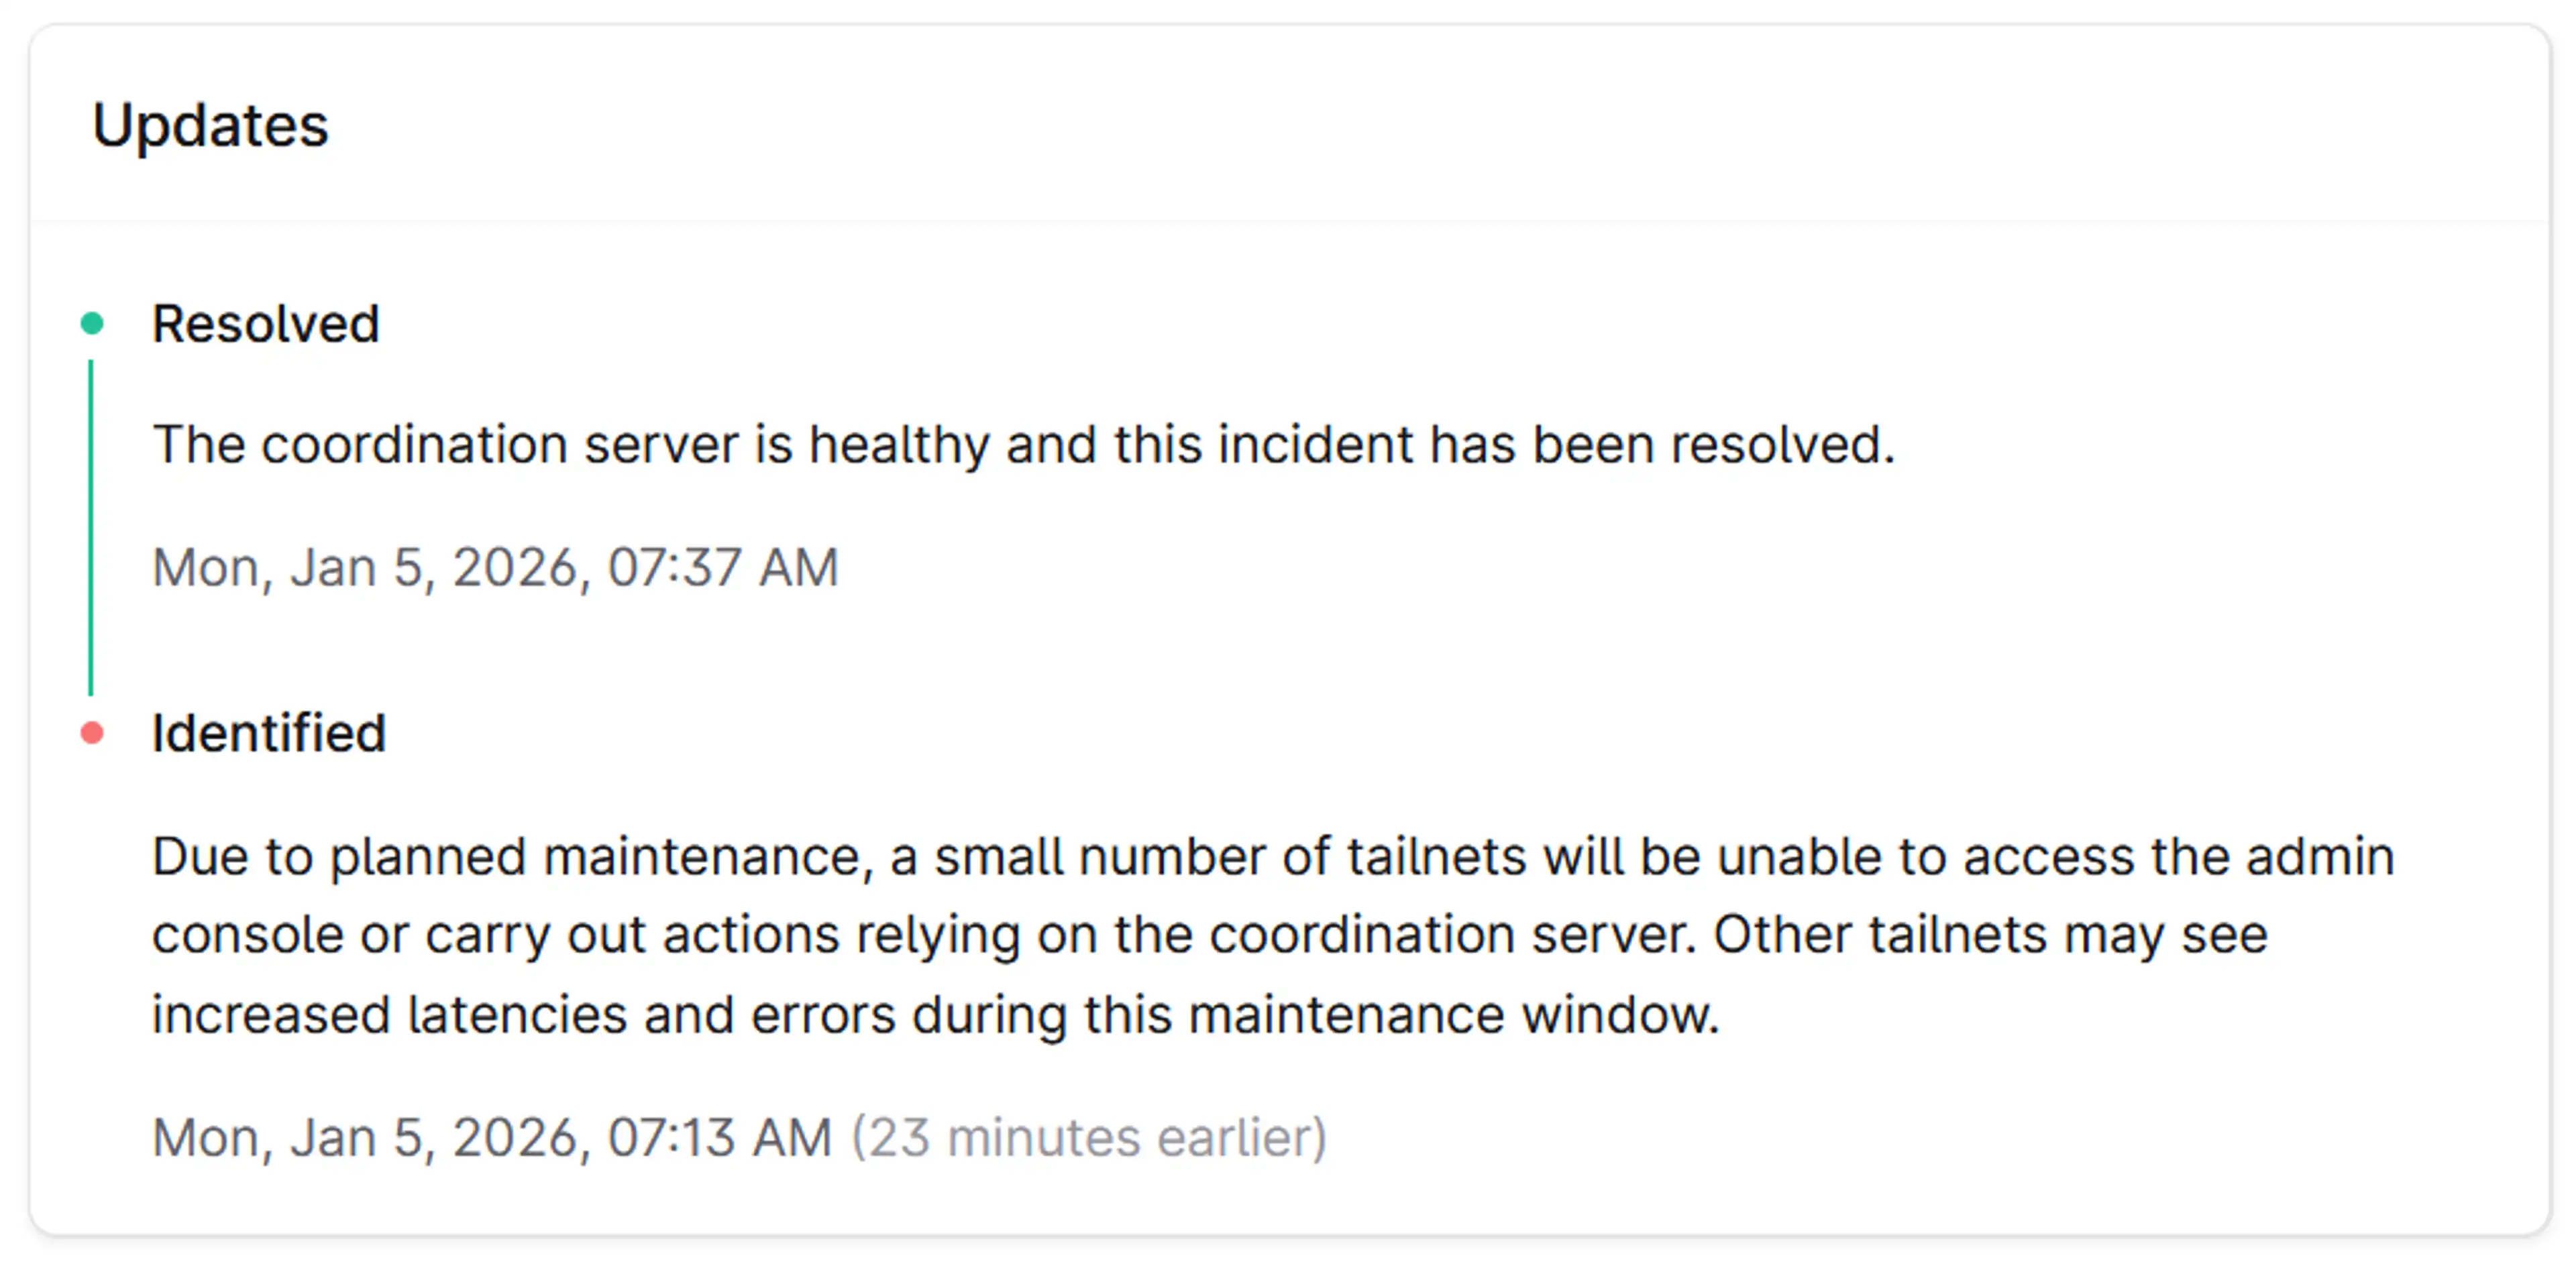Click the "(23 minutes earlier)" relative time

[x=1089, y=1137]
